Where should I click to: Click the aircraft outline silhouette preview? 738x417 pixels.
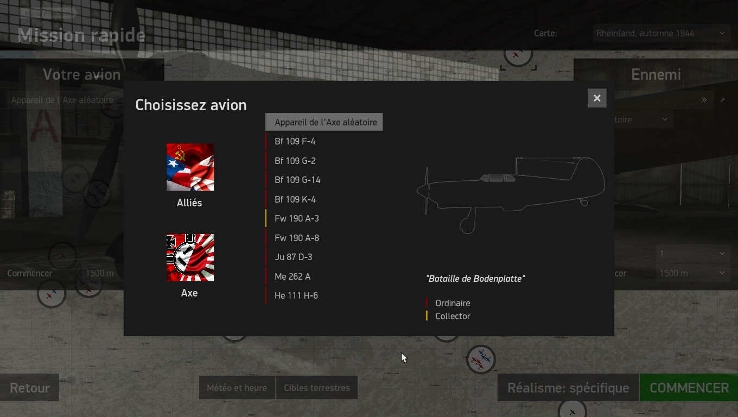[x=511, y=195]
